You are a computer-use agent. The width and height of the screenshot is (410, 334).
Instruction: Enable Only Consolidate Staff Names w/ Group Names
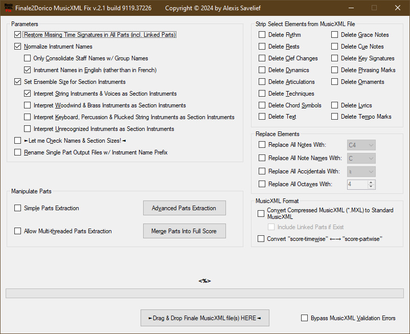[27, 58]
